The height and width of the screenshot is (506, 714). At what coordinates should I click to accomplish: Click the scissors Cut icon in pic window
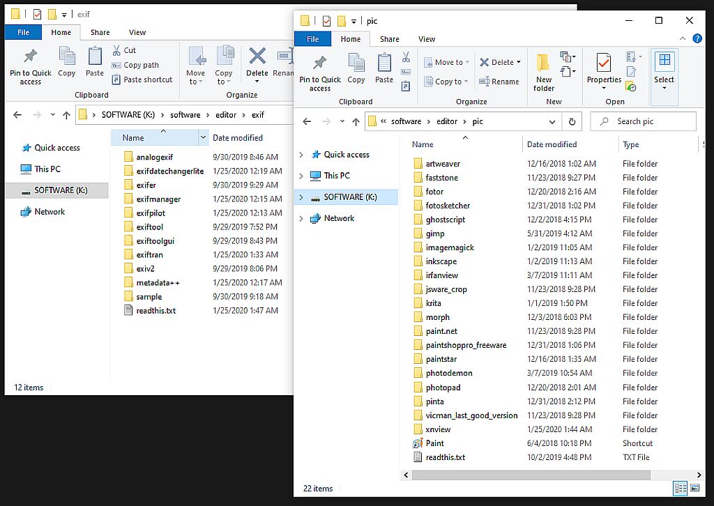point(406,57)
